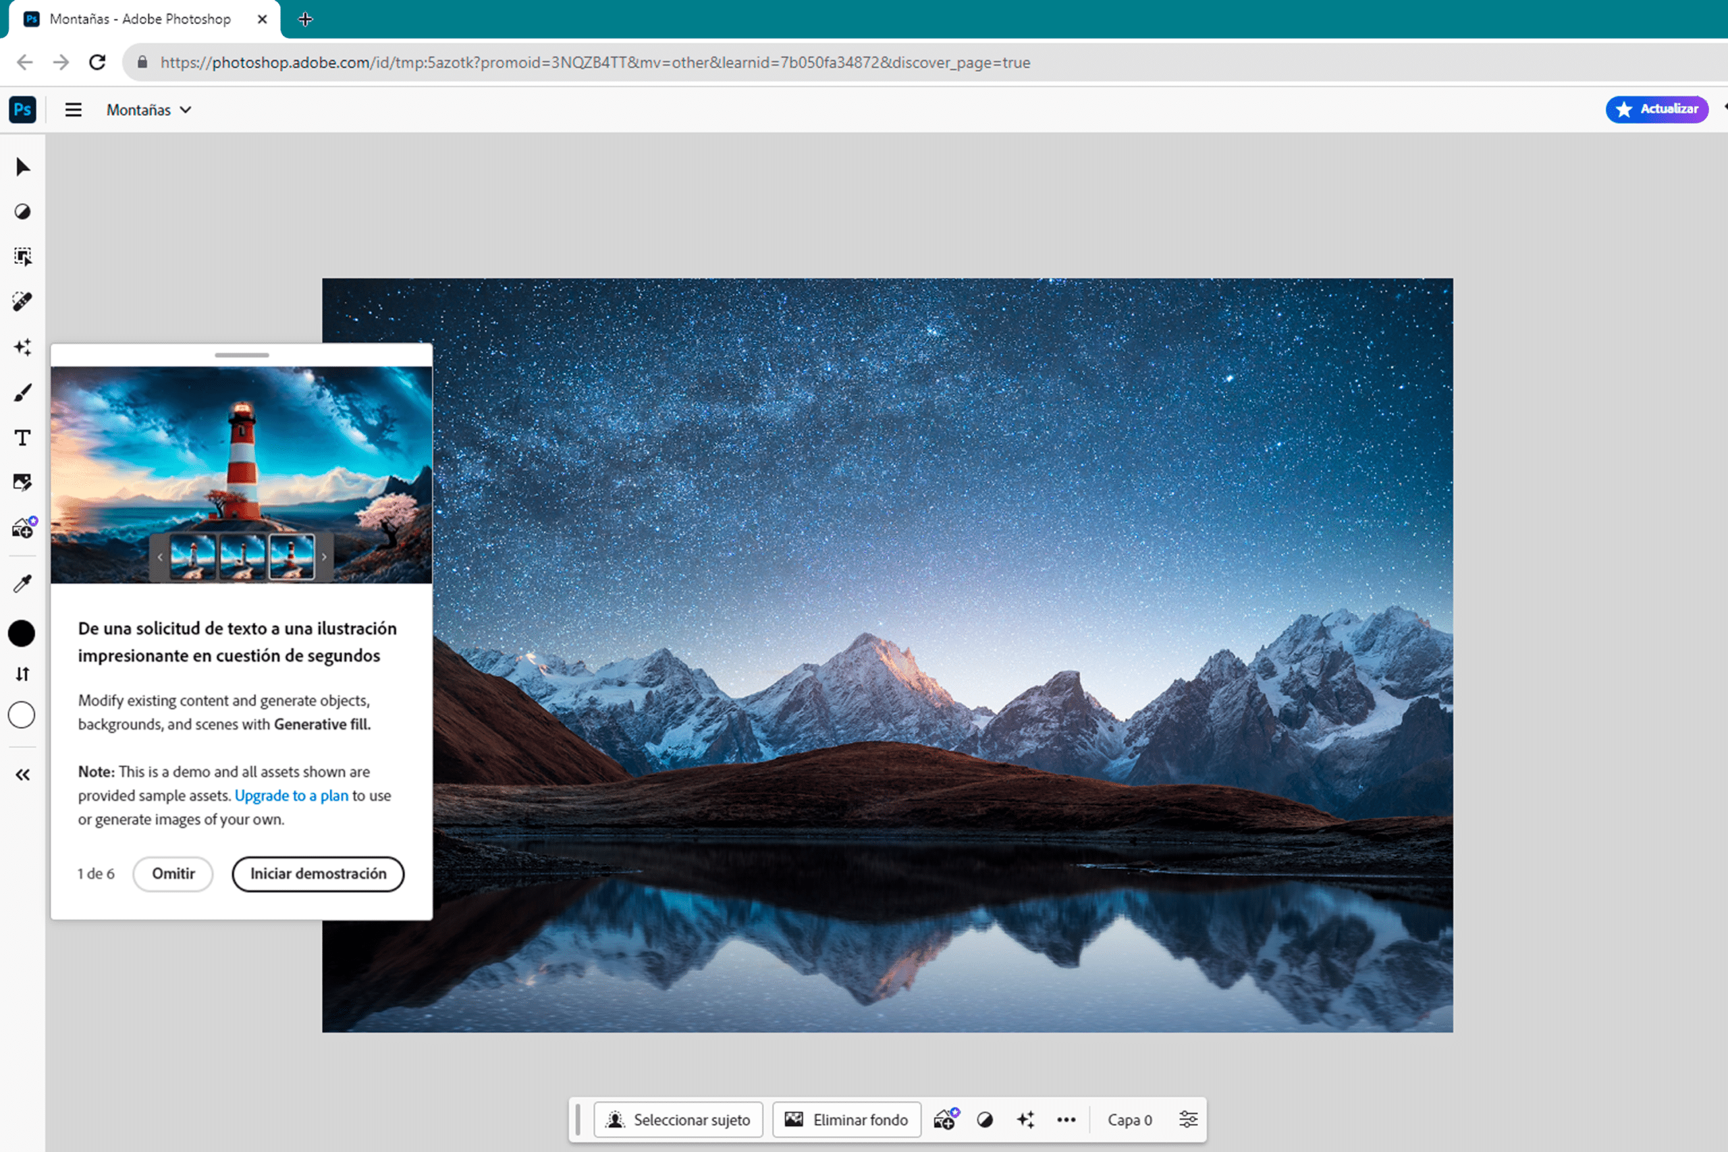The image size is (1728, 1152).
Task: Select the Brush tool
Action: tap(23, 393)
